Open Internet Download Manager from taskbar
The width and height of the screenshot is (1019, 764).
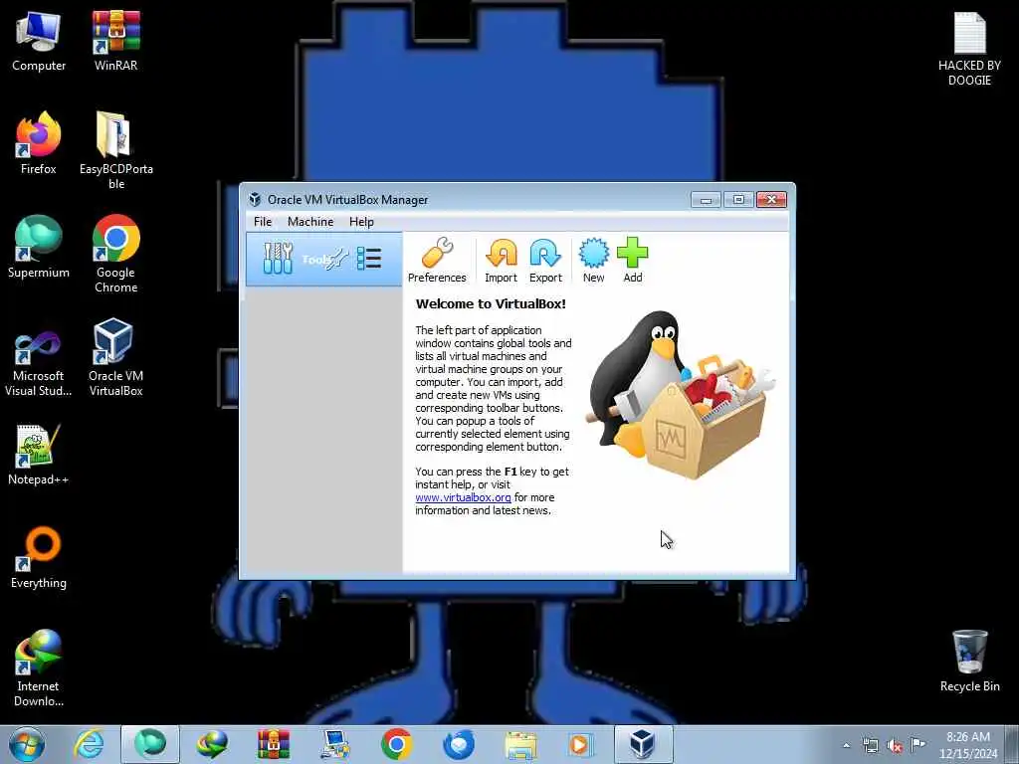click(213, 744)
